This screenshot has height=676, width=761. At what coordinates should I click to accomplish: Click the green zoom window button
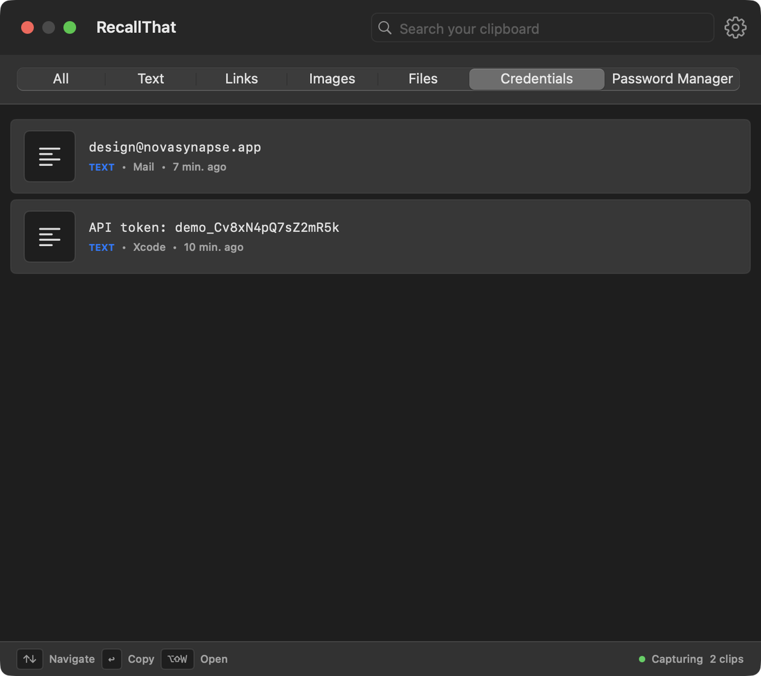pos(70,27)
